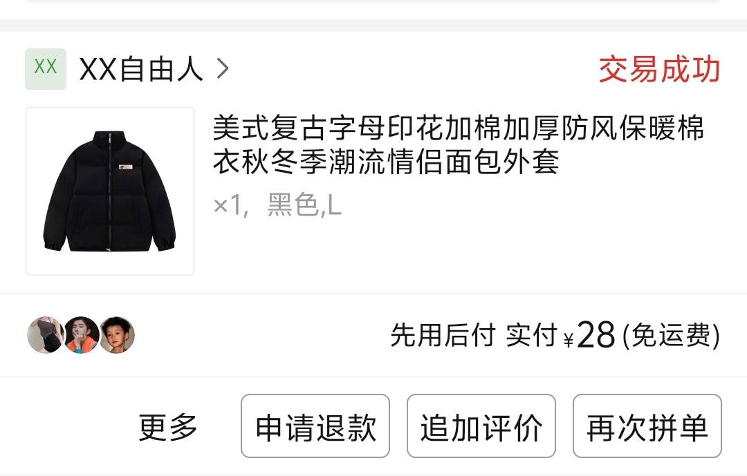
Task: Tap the third avatar of a child
Action: [x=117, y=335]
